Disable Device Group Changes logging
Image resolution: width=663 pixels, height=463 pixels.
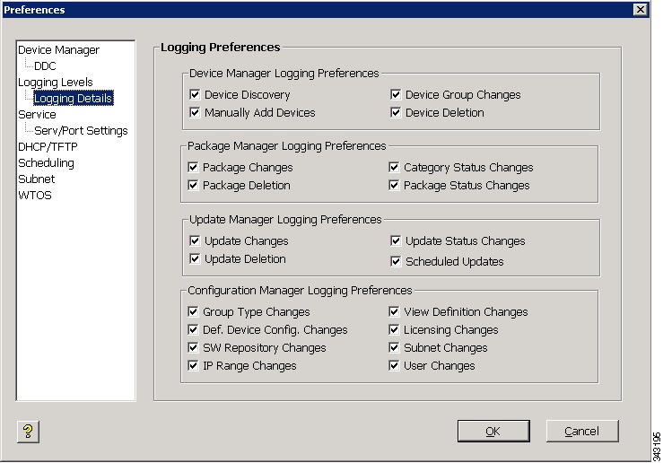(396, 94)
